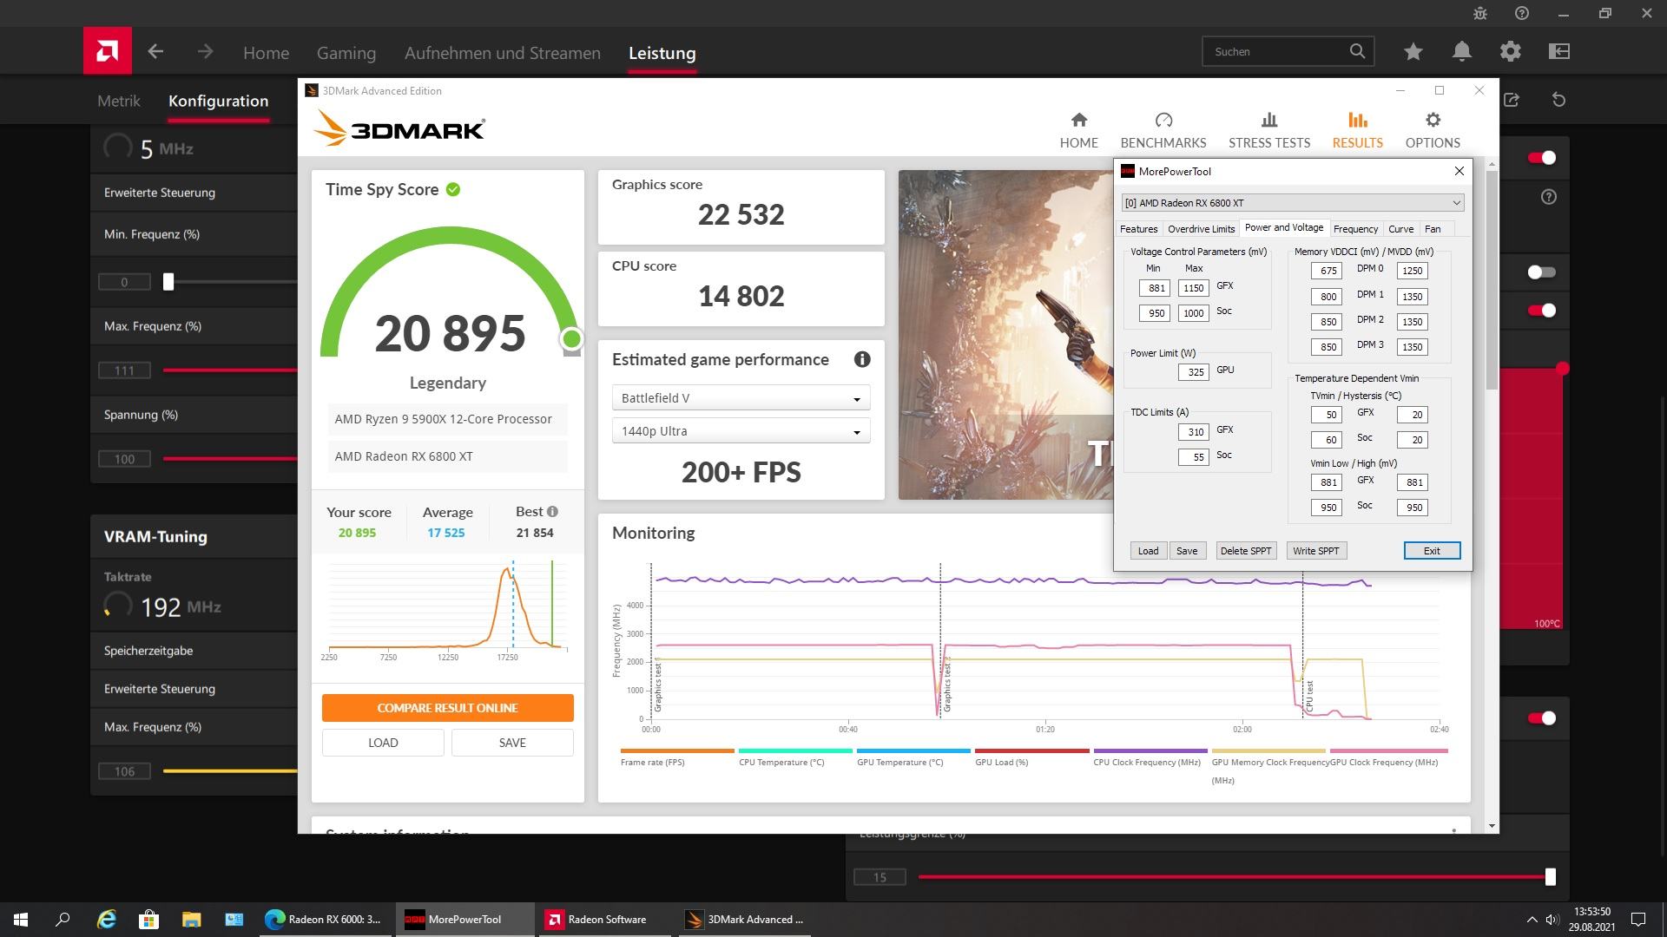Click Exit in MorePowerTool
1667x937 pixels.
click(x=1432, y=551)
